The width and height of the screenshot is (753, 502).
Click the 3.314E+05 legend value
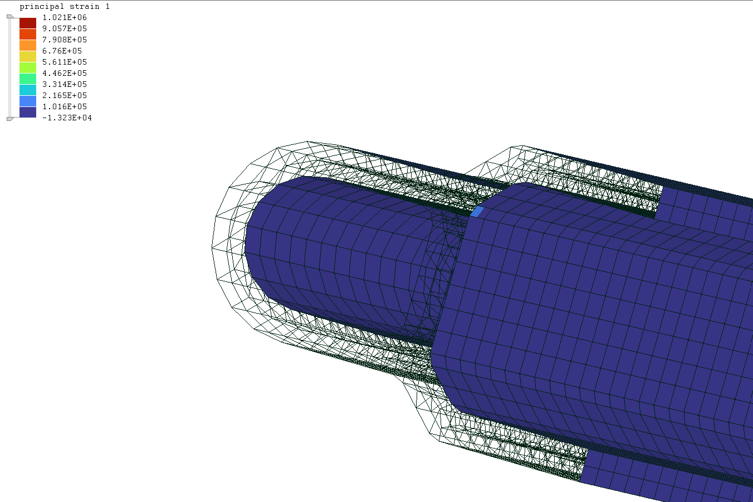point(65,84)
